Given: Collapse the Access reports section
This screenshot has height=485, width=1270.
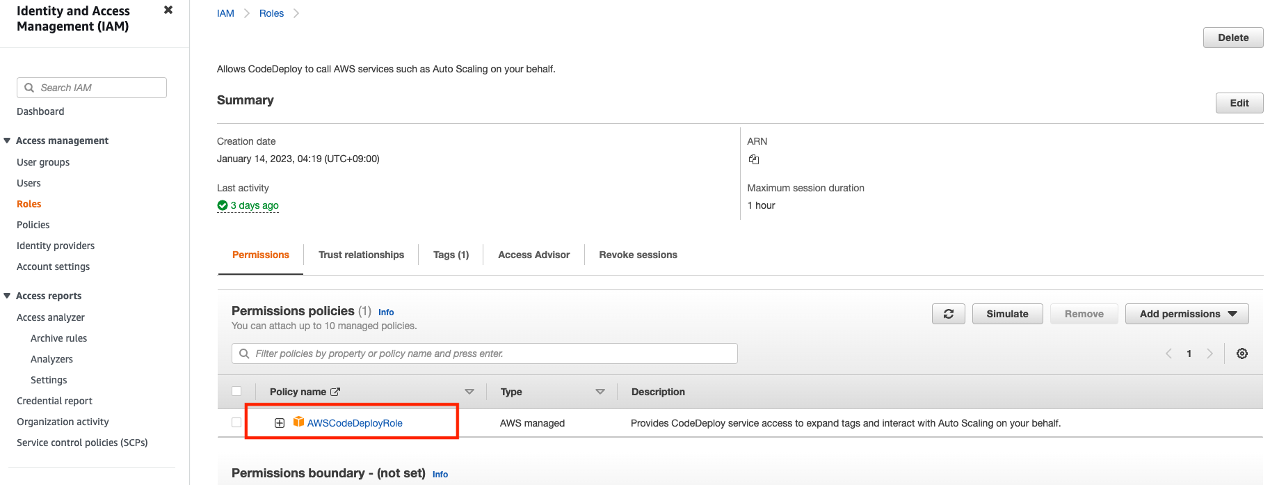Looking at the screenshot, I should [7, 296].
